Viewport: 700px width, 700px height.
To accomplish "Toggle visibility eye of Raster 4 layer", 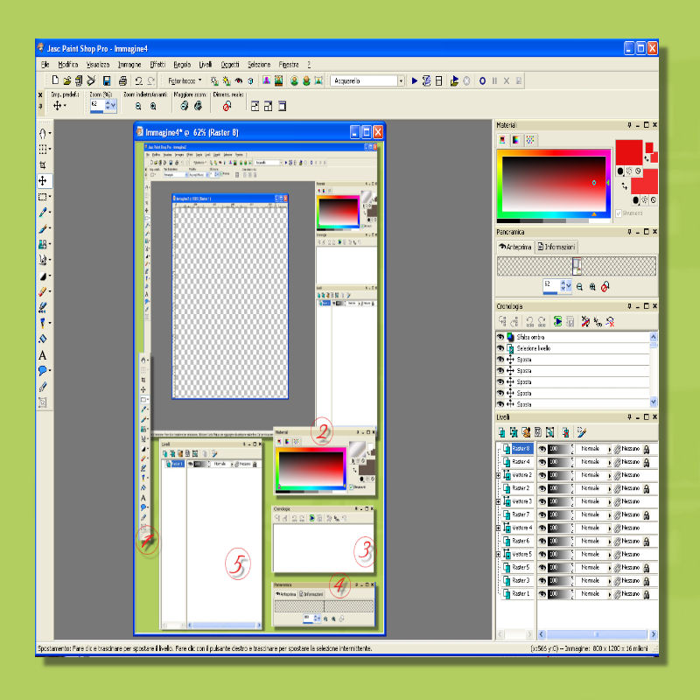I will point(542,462).
